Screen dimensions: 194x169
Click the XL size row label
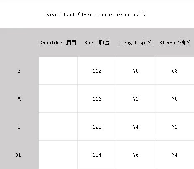tap(18, 155)
